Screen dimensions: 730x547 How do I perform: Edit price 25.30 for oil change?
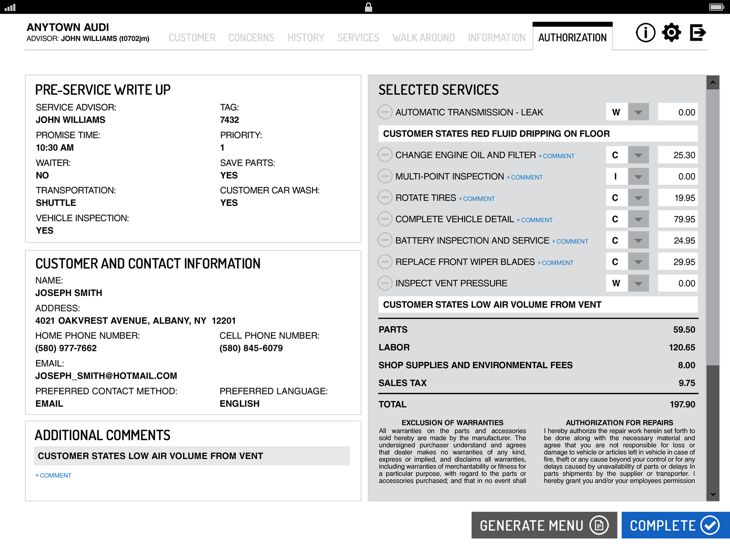pyautogui.click(x=678, y=155)
